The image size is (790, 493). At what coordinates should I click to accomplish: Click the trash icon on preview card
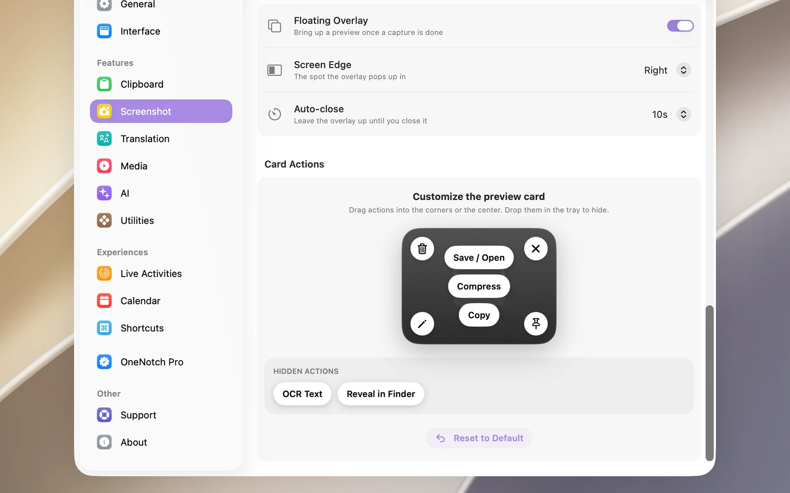pyautogui.click(x=422, y=248)
